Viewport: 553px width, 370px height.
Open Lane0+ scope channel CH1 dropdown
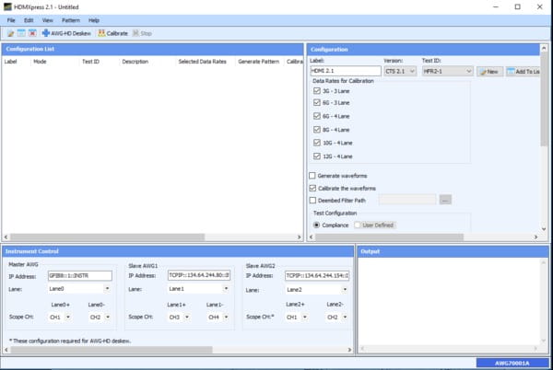pos(60,318)
